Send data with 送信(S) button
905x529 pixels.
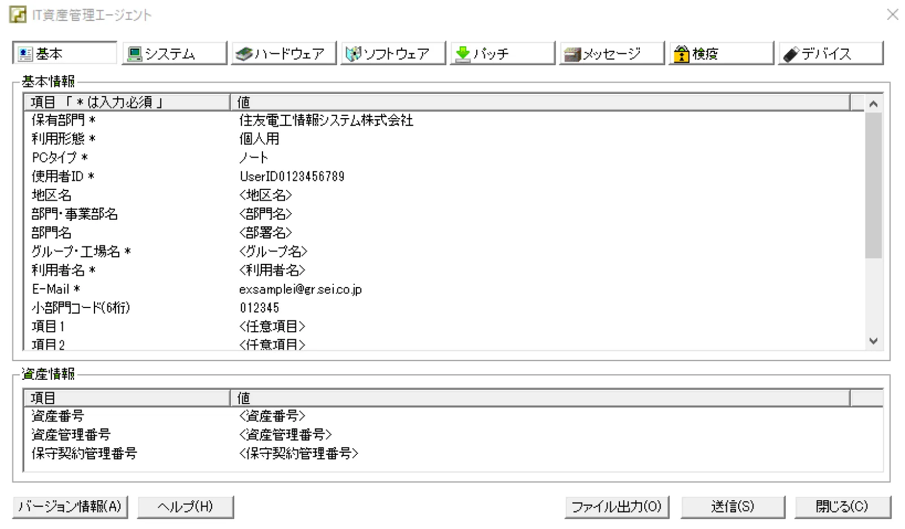[x=732, y=506]
